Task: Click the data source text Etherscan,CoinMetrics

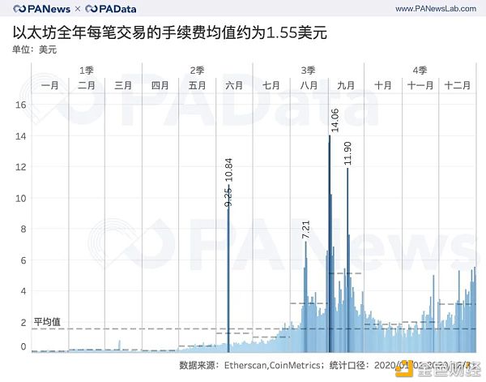Action: tap(272, 365)
